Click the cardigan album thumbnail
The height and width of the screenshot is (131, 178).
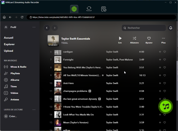tap(58, 53)
